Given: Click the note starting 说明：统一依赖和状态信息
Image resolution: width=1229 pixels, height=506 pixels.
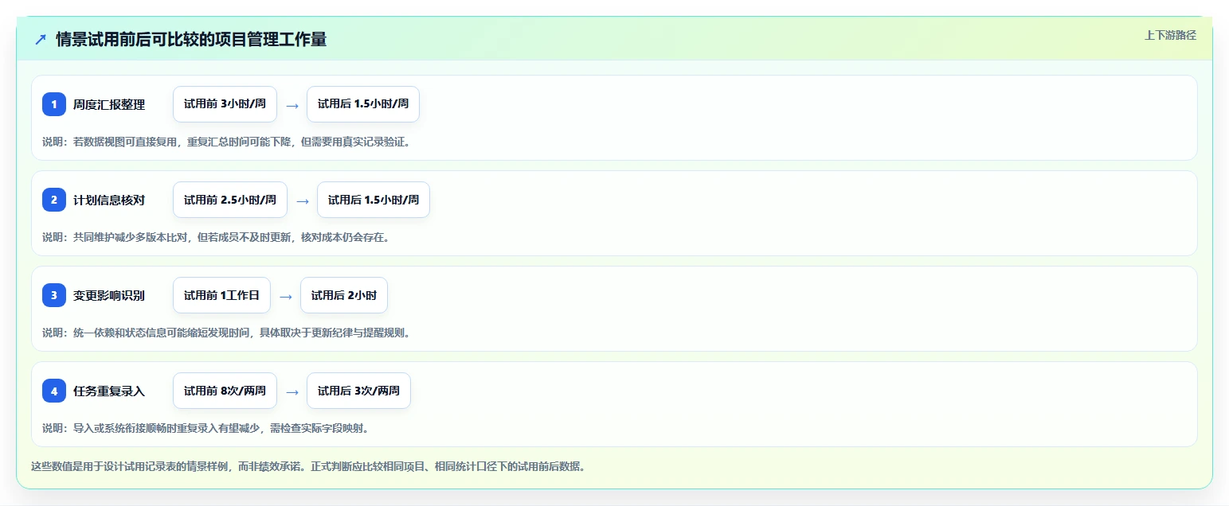Looking at the screenshot, I should [x=226, y=333].
